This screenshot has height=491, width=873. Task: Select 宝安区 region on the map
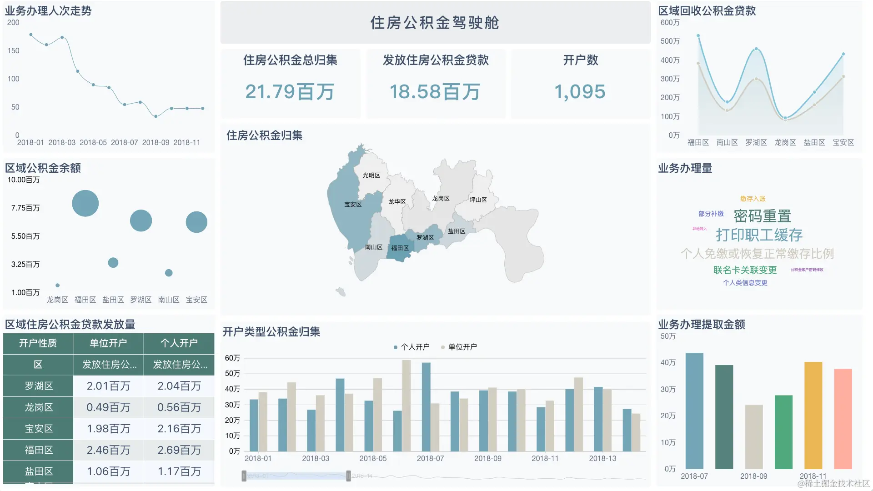point(354,205)
